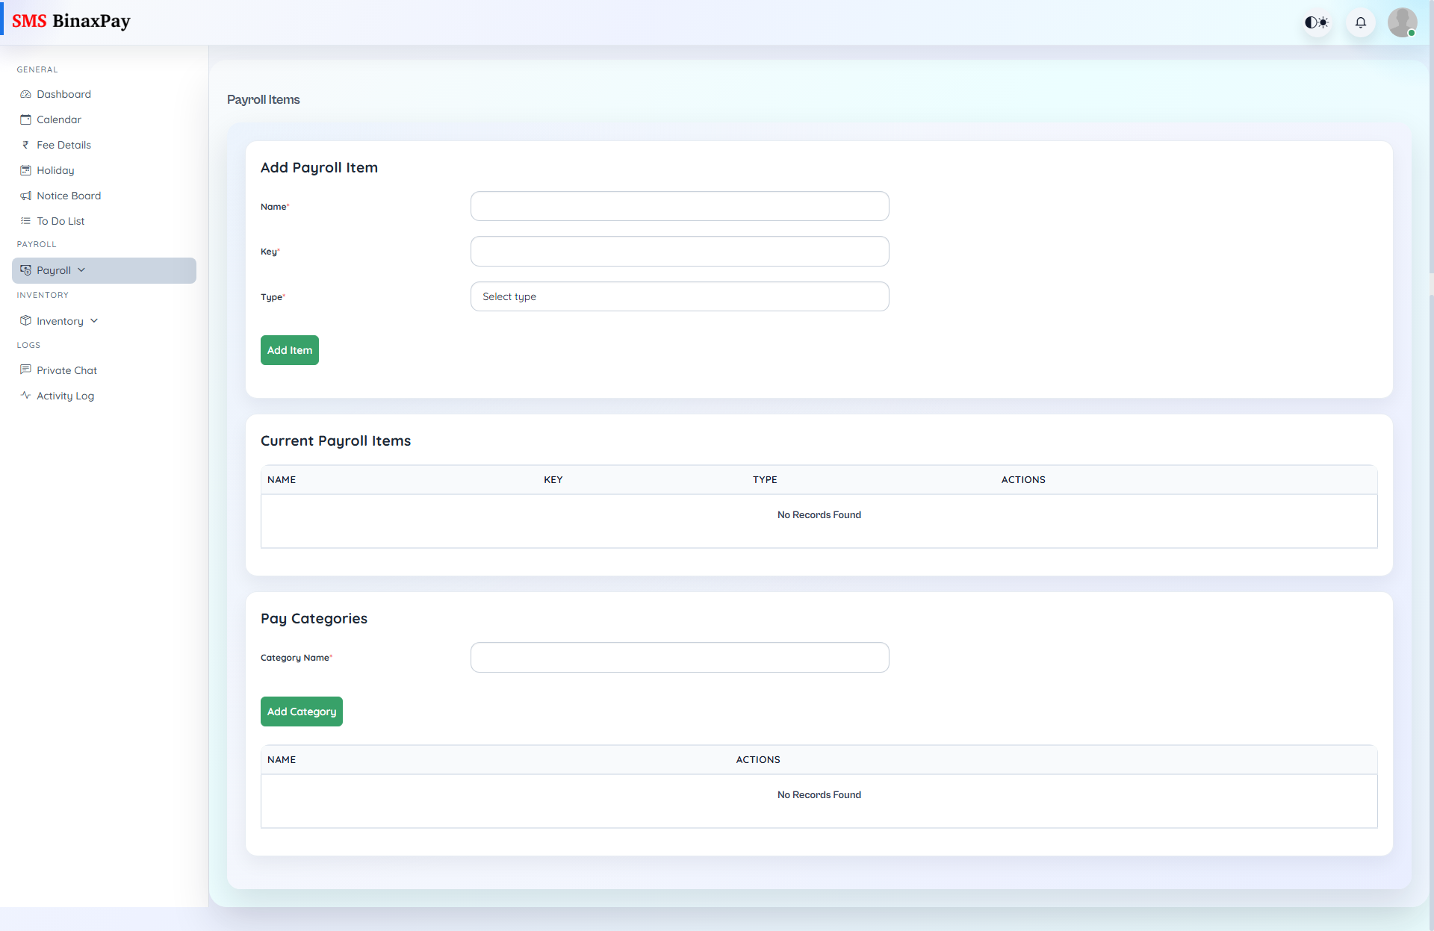Open Private Chat via the chat bubble icon

coord(26,370)
